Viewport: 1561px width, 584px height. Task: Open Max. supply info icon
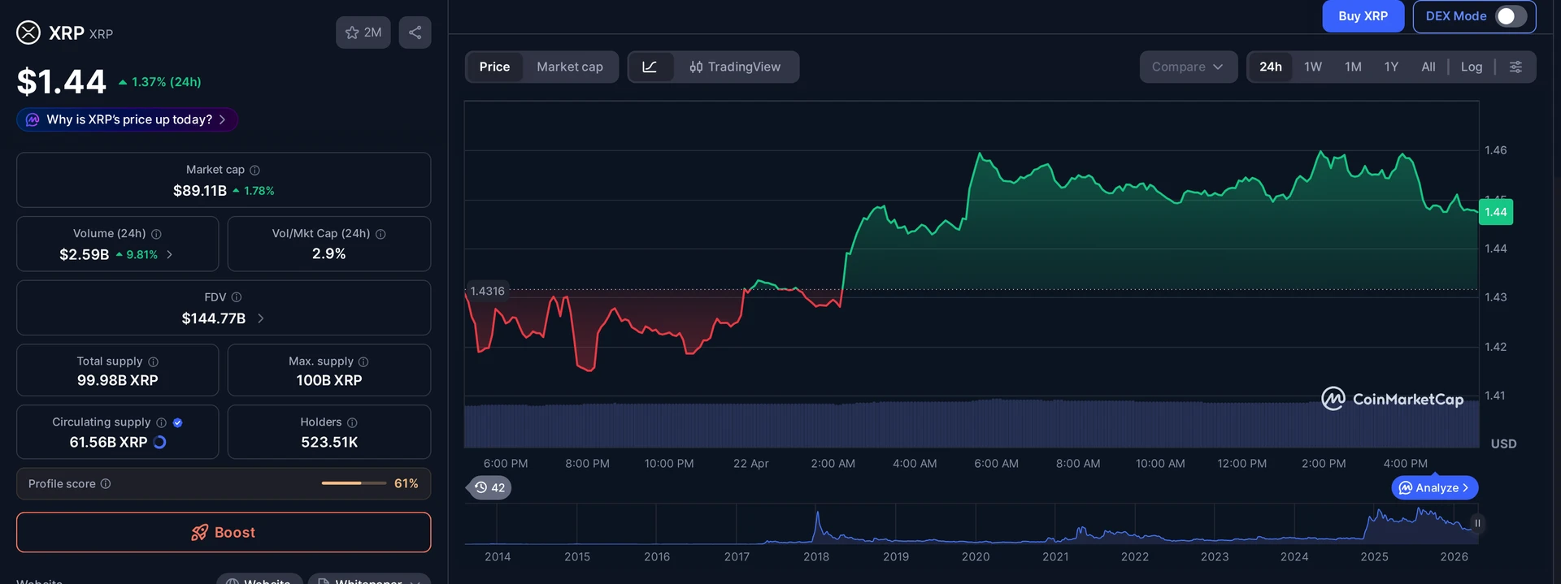(363, 361)
